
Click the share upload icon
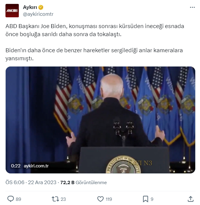(190, 199)
